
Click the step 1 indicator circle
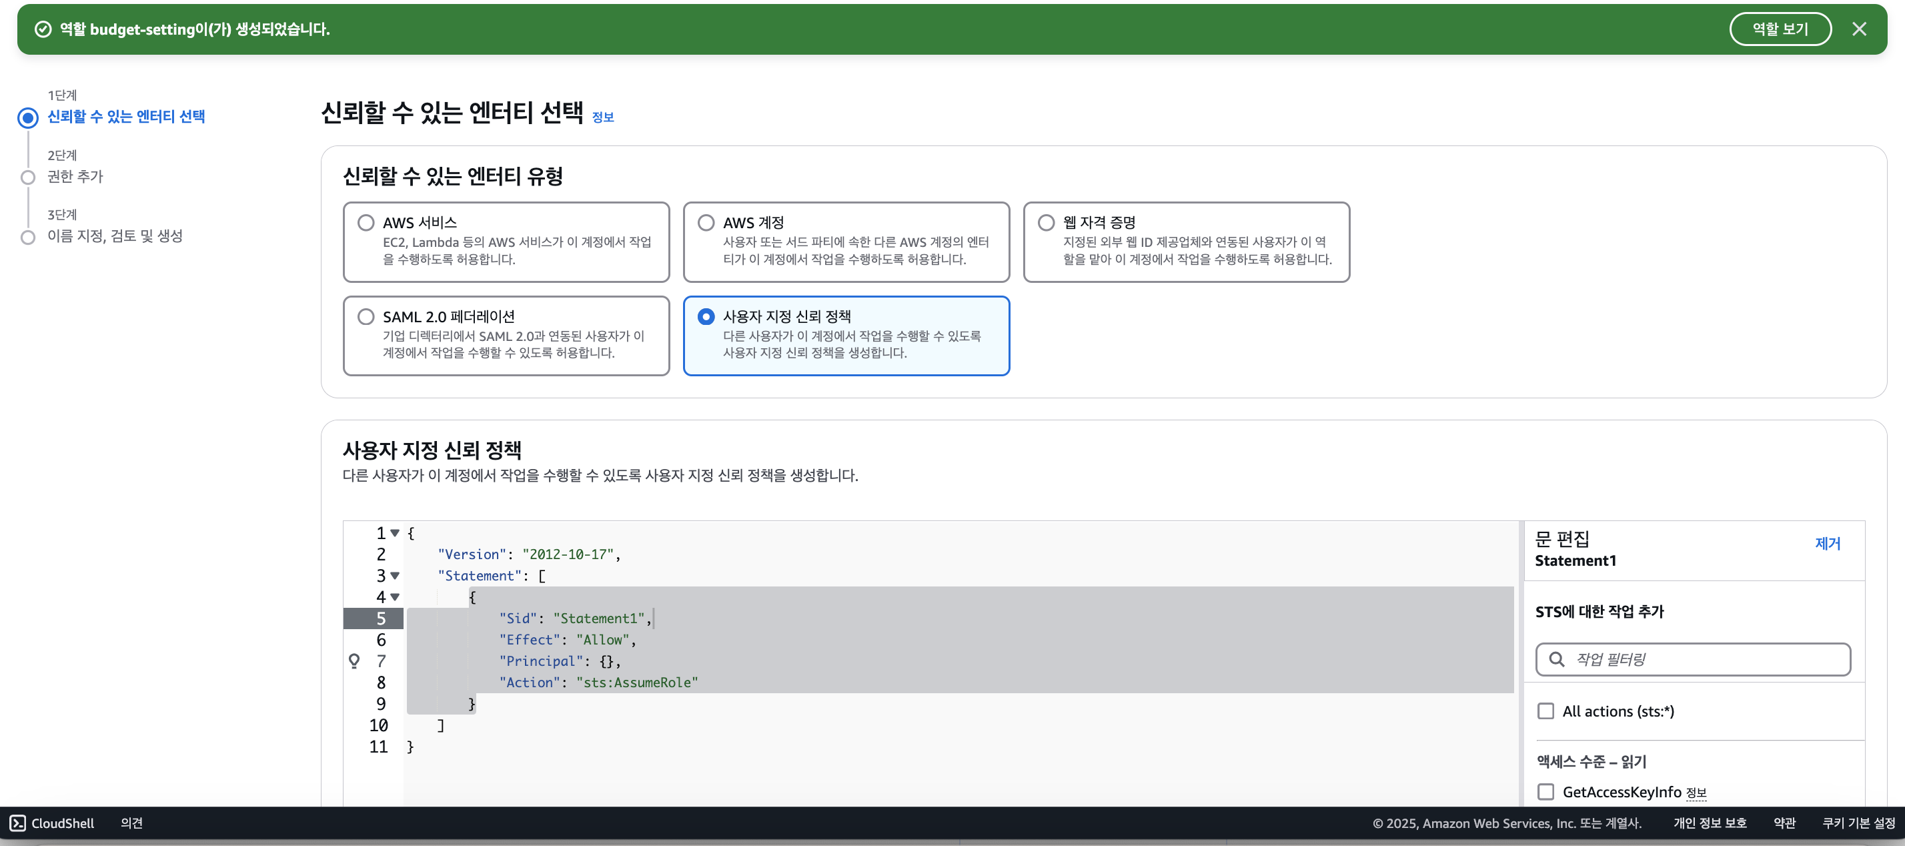pyautogui.click(x=28, y=117)
